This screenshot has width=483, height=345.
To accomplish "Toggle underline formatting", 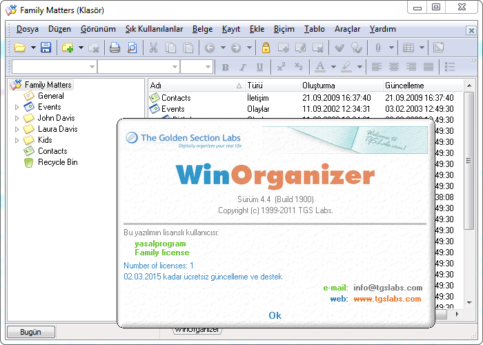I will pyautogui.click(x=259, y=67).
